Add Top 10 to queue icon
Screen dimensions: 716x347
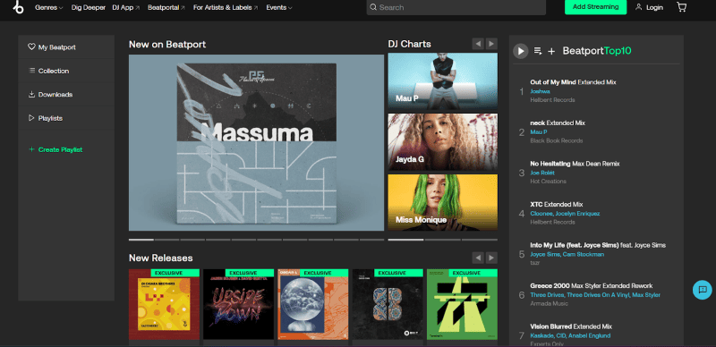(x=538, y=51)
